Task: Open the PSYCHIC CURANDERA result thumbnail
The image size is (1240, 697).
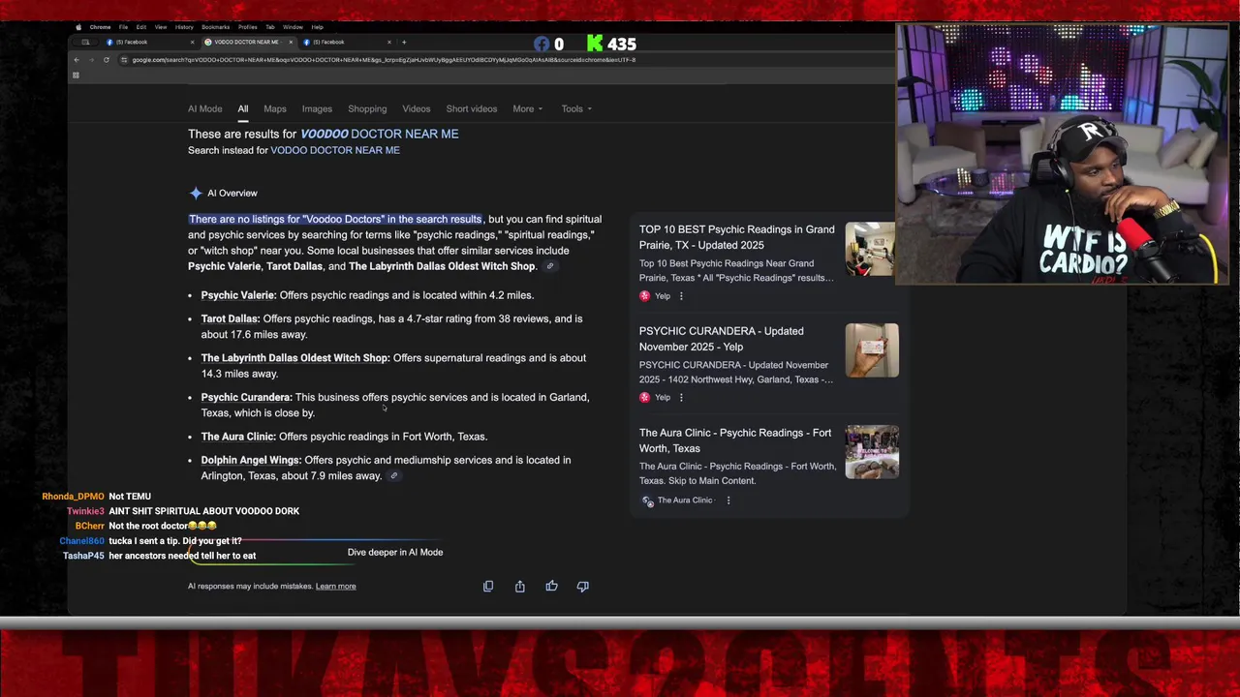Action: pos(871,350)
